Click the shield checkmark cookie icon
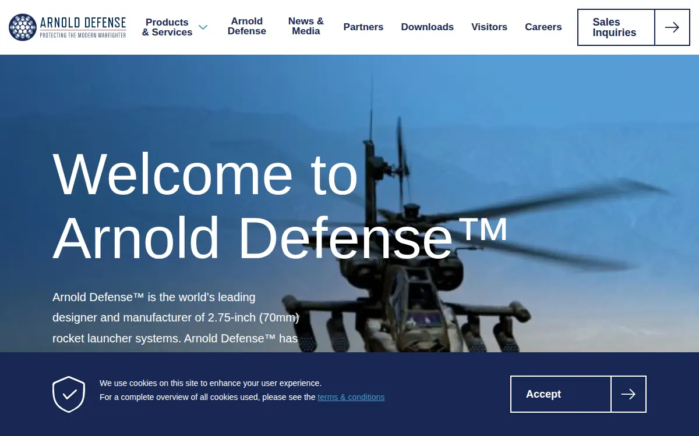699x436 pixels. tap(69, 394)
